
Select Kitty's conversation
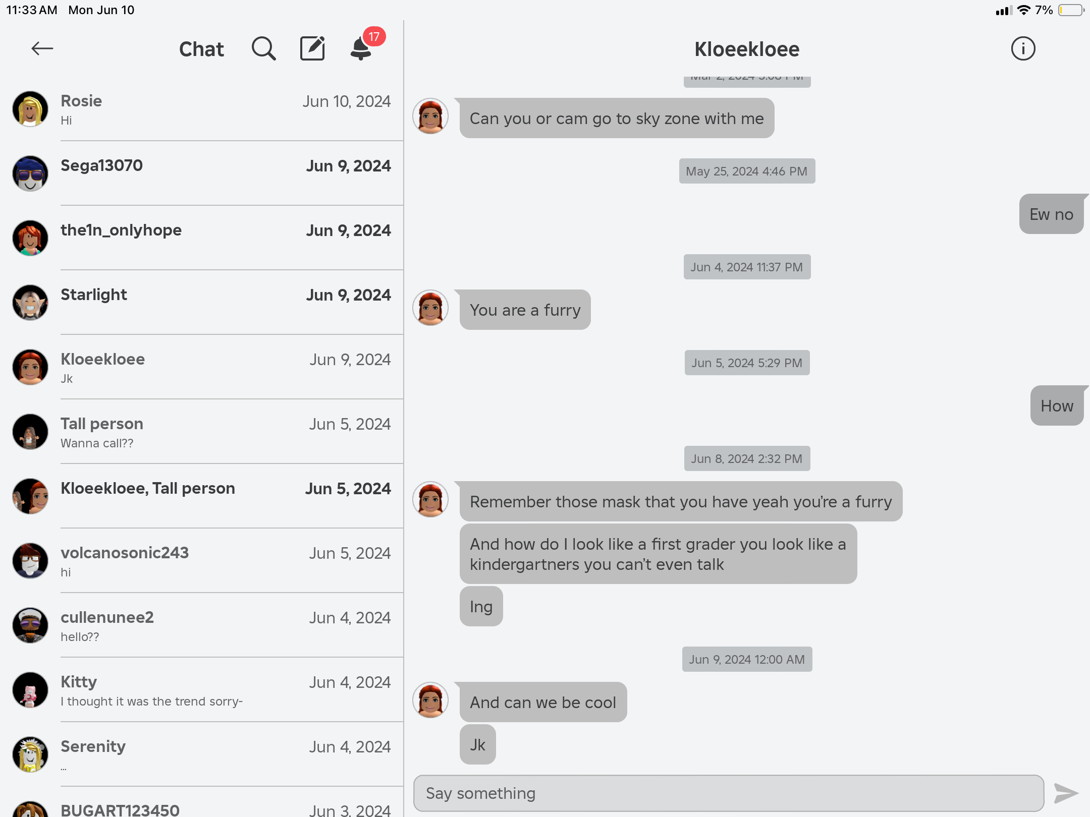202,690
